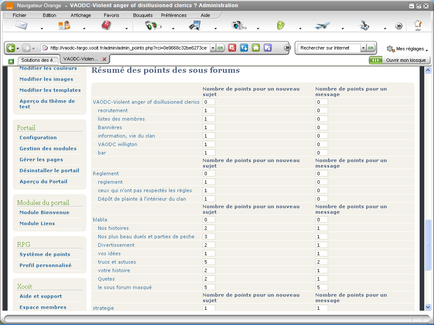
Task: Go back with the green arrow
Action: tap(11, 48)
